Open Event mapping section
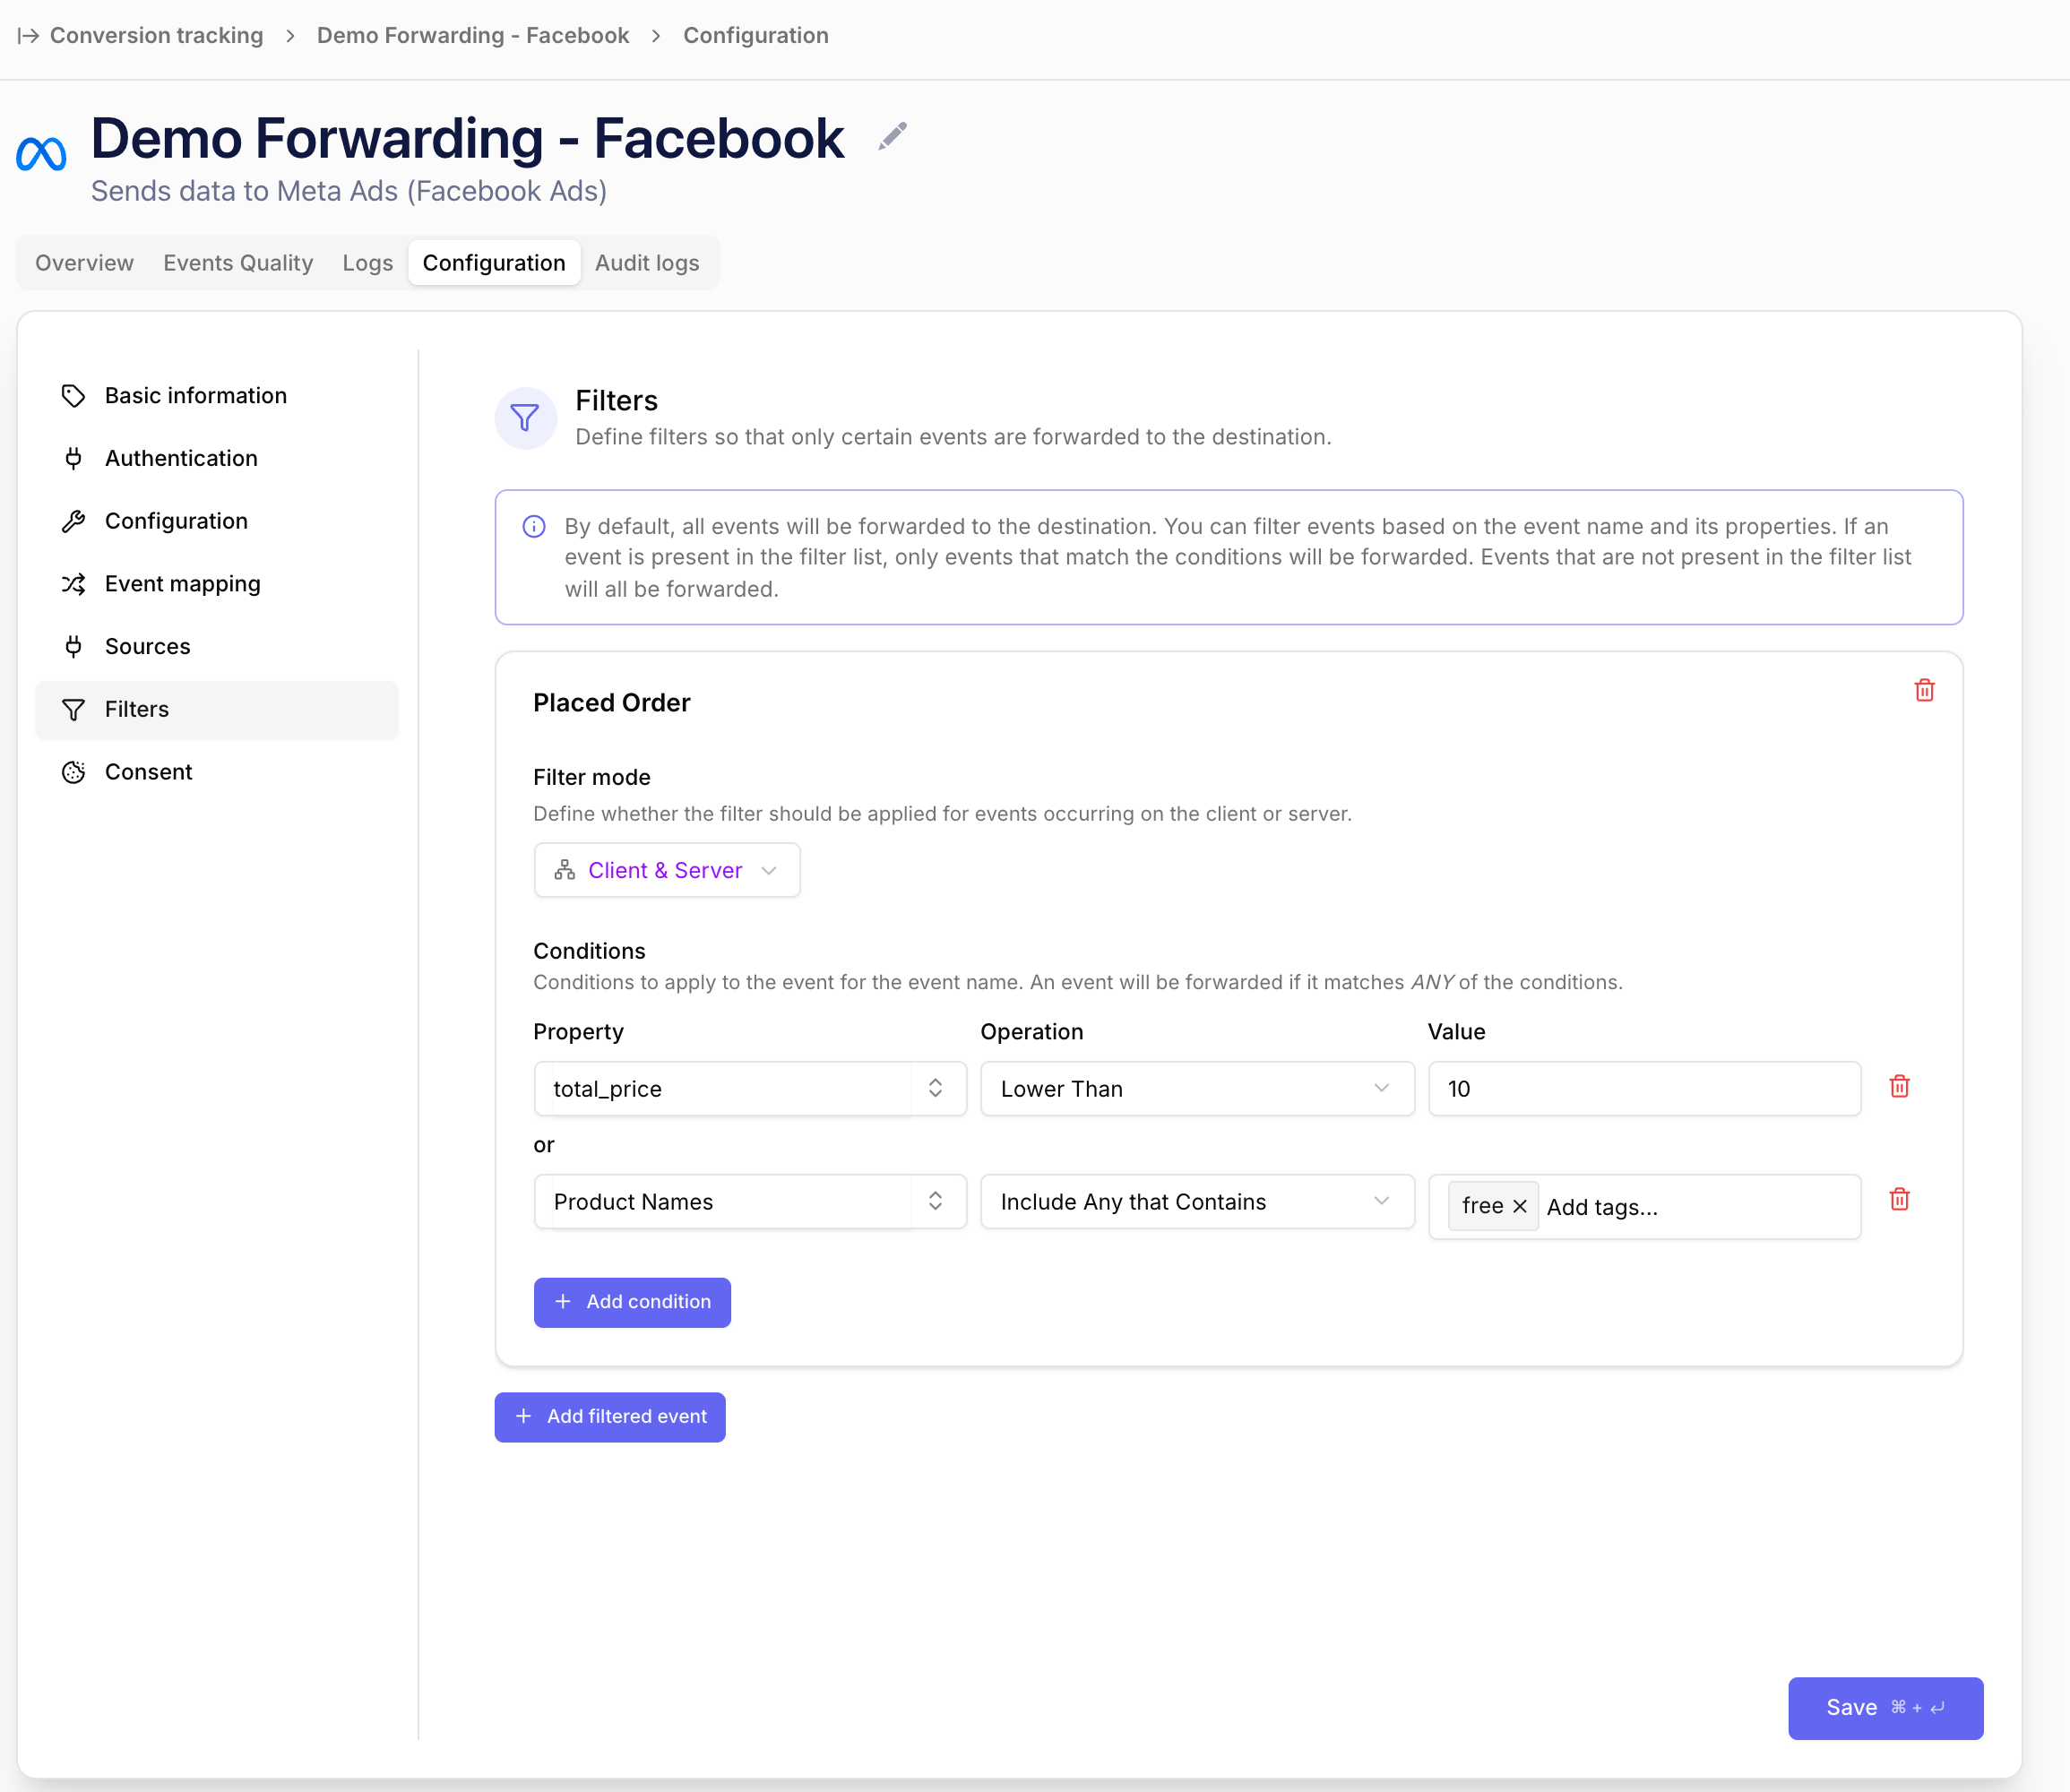Image resolution: width=2070 pixels, height=1792 pixels. tap(216, 584)
